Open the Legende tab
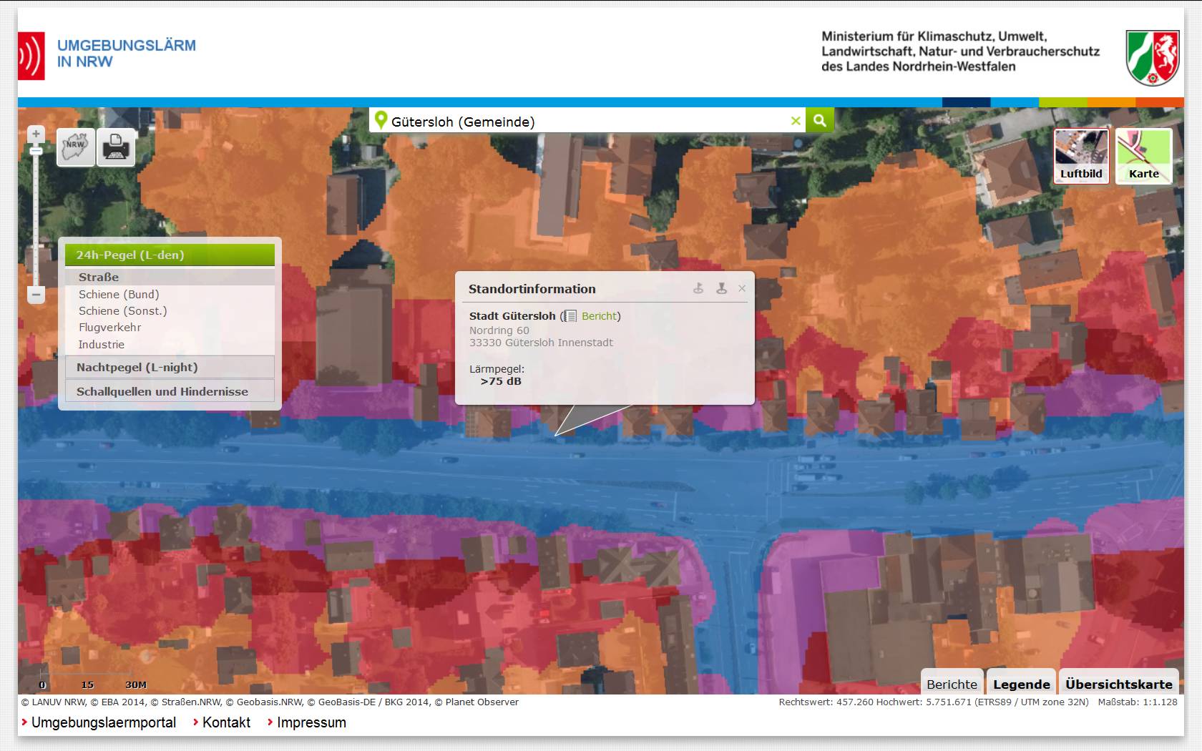 pos(1021,684)
